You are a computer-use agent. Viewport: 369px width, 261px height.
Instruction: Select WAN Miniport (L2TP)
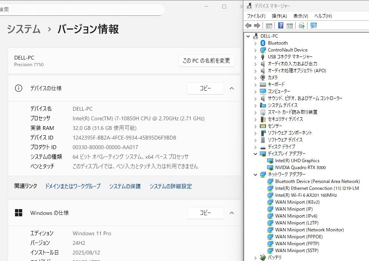tap(297, 223)
